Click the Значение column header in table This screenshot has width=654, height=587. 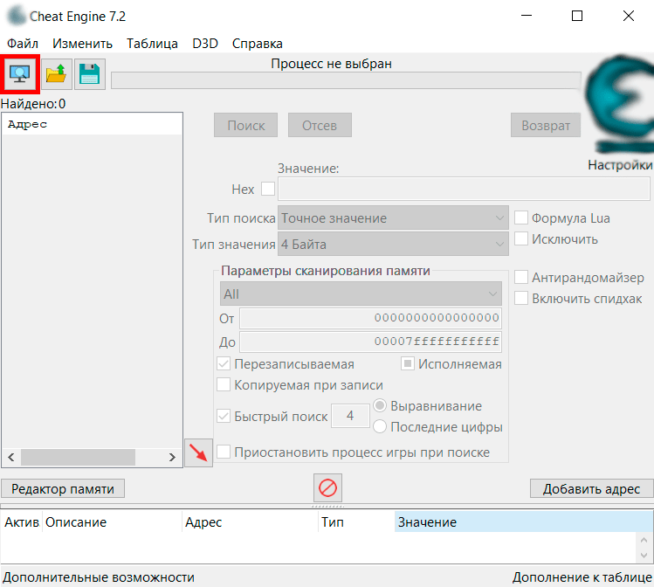[523, 521]
